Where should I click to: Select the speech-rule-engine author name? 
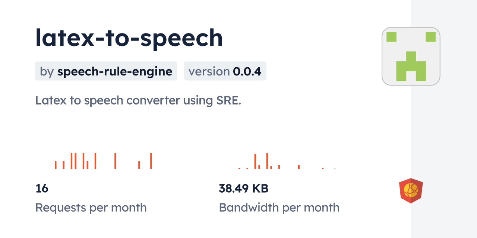click(115, 71)
